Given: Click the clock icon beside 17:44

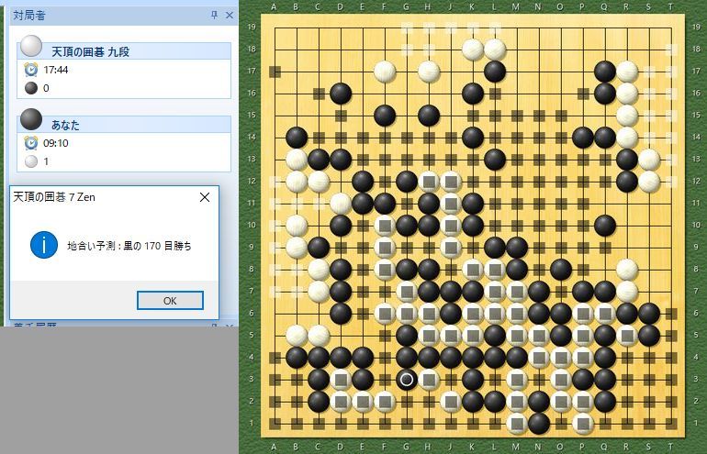Looking at the screenshot, I should click(x=30, y=70).
